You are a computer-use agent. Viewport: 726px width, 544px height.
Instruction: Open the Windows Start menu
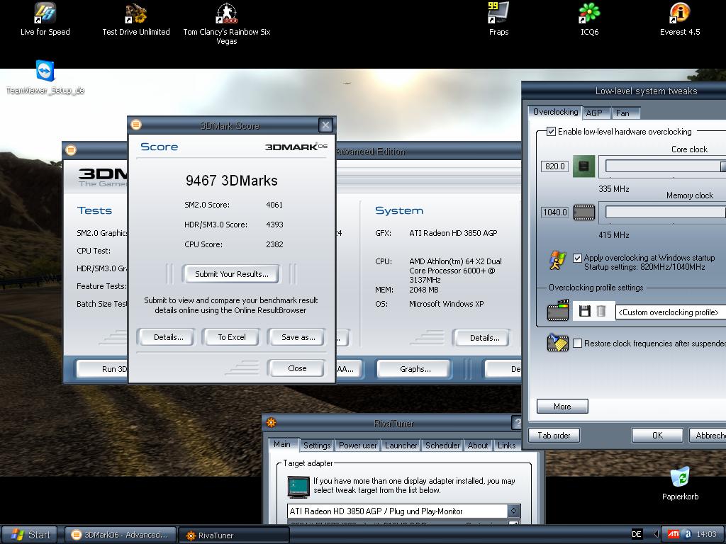point(29,535)
